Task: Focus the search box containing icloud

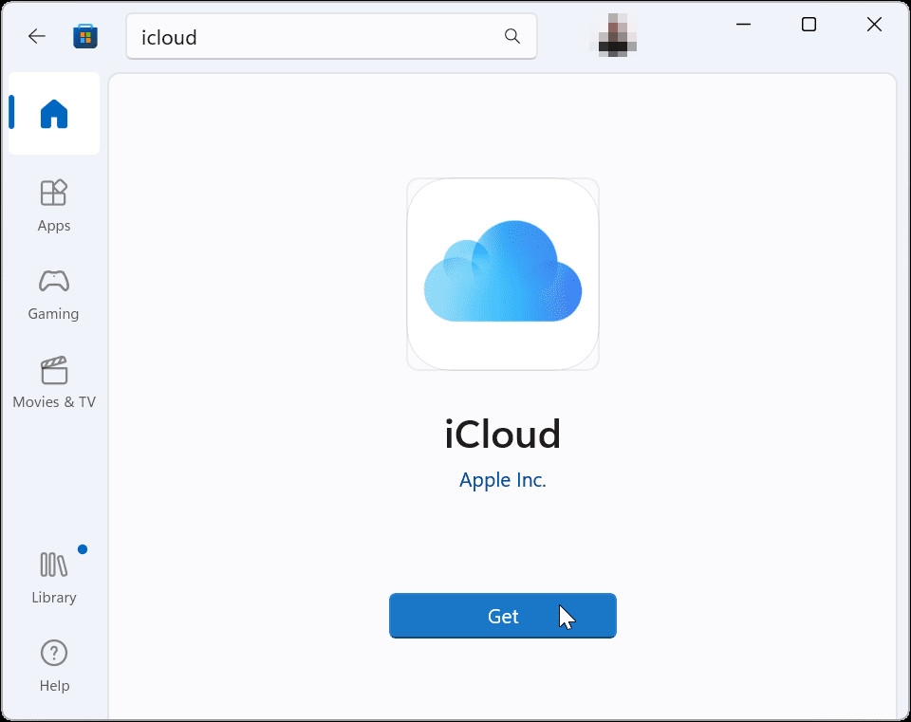Action: 331,37
